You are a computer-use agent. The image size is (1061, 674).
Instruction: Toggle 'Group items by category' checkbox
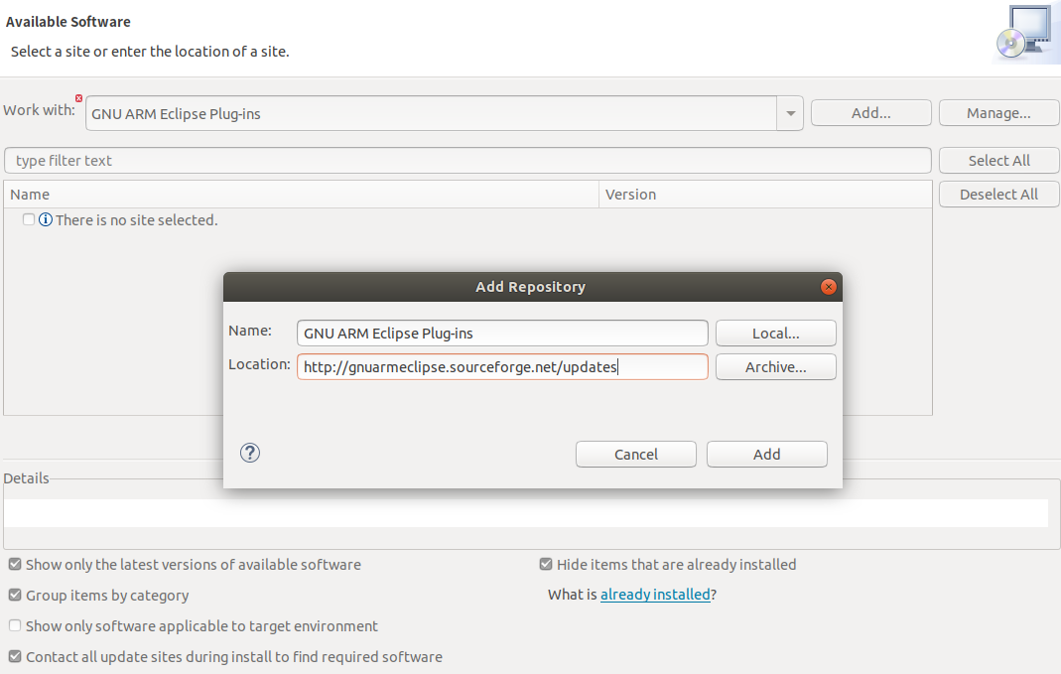coord(15,595)
